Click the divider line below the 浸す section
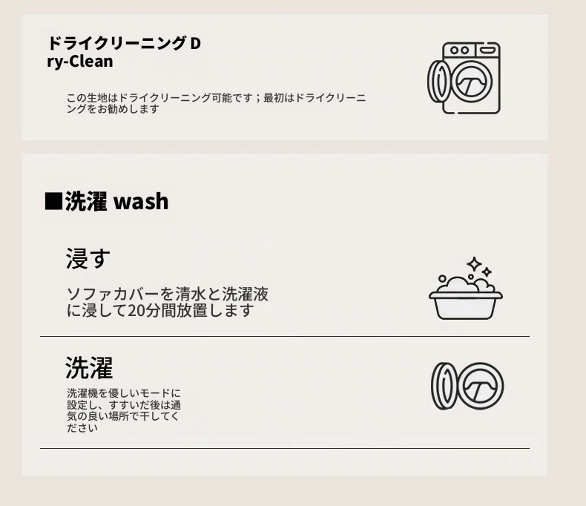Image resolution: width=586 pixels, height=506 pixels. (285, 336)
